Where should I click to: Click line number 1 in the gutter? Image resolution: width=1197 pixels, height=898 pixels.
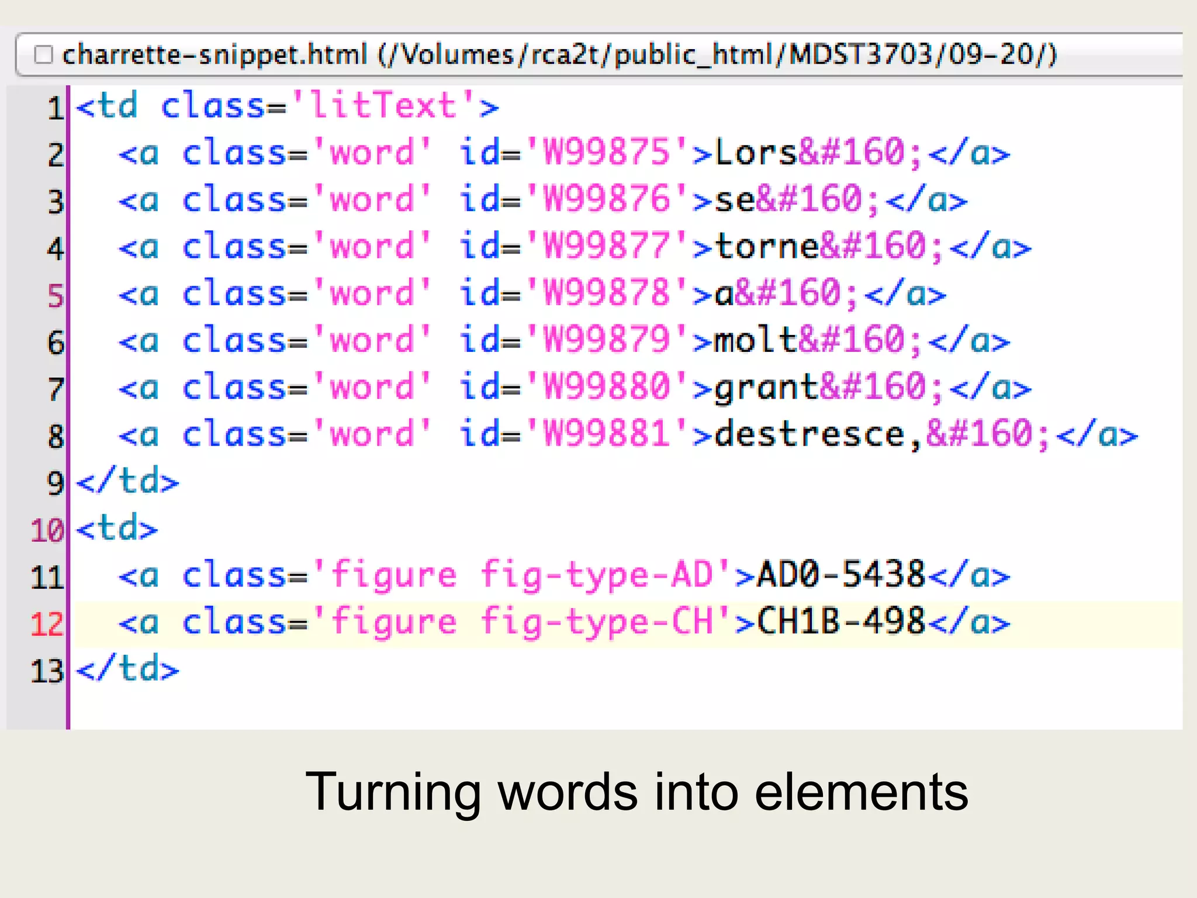(x=56, y=108)
